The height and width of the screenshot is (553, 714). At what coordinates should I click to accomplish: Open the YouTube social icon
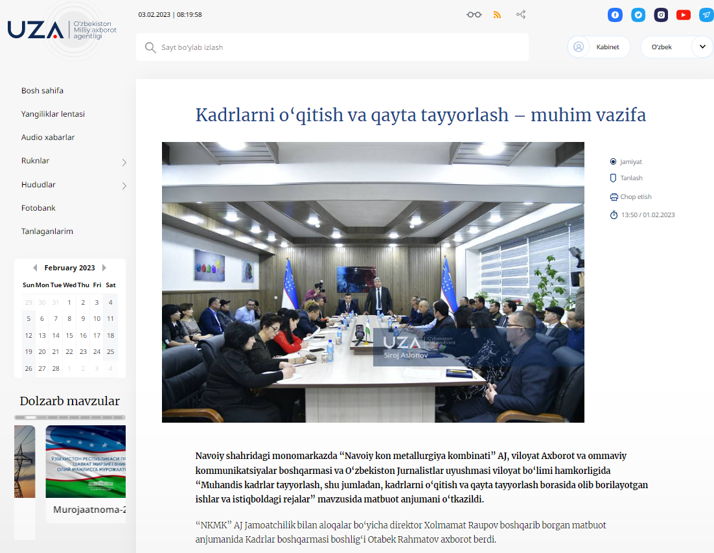click(x=683, y=15)
